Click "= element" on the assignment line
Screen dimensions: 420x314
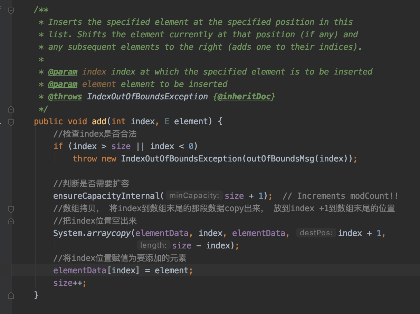click(167, 271)
